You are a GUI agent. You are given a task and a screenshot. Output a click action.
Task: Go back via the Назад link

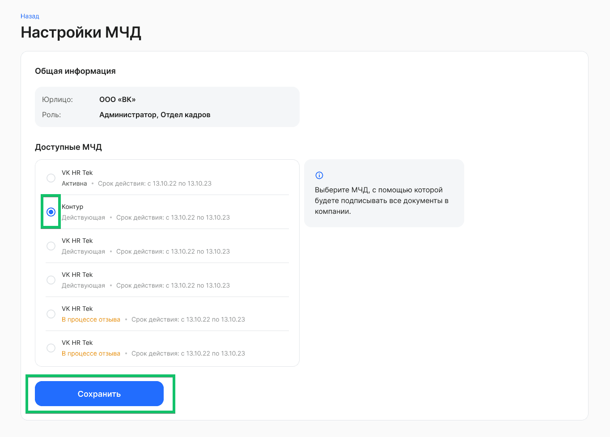pyautogui.click(x=30, y=16)
